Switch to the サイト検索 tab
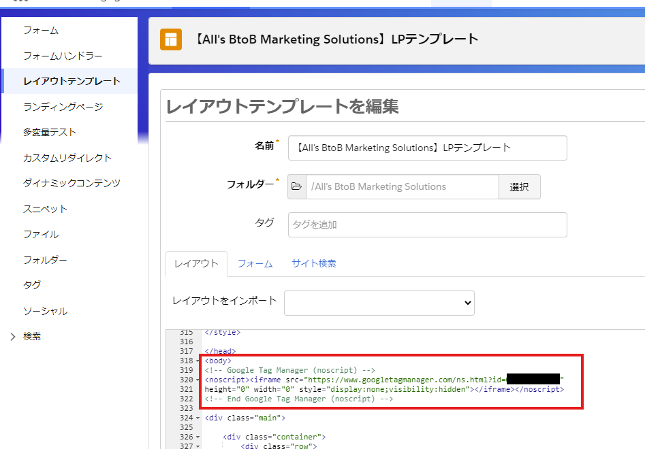The height and width of the screenshot is (449, 645). 313,263
